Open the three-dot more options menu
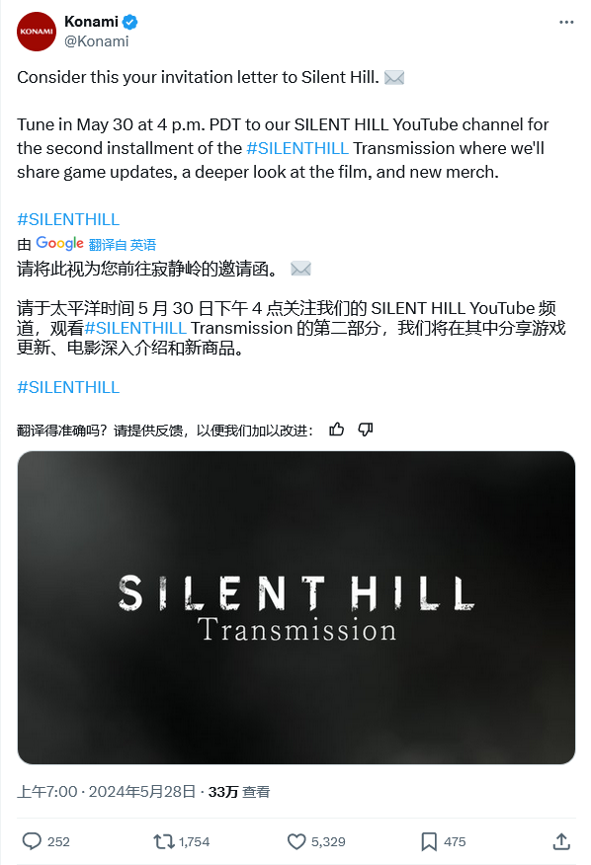591x865 pixels. tap(566, 22)
